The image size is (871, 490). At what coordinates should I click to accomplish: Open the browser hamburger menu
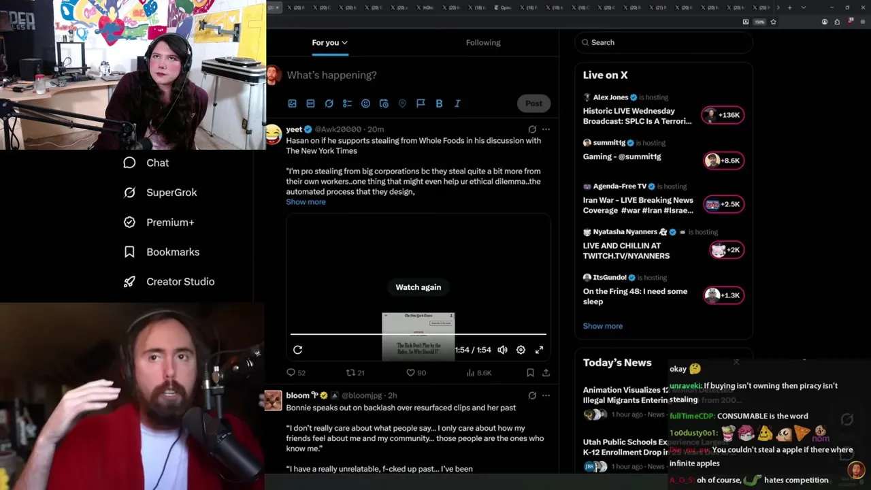(x=863, y=22)
